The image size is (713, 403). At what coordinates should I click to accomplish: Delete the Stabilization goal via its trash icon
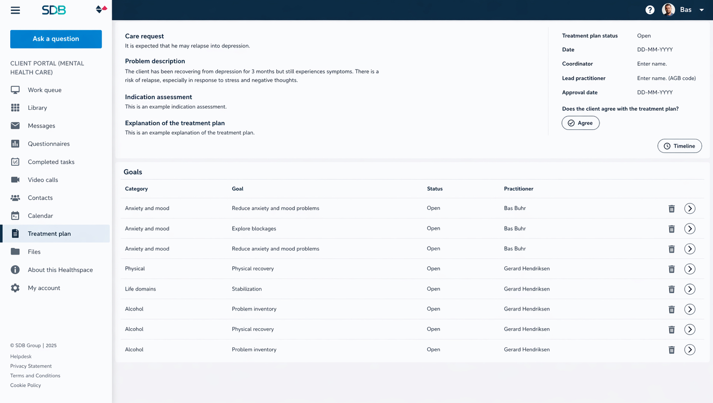pos(672,289)
